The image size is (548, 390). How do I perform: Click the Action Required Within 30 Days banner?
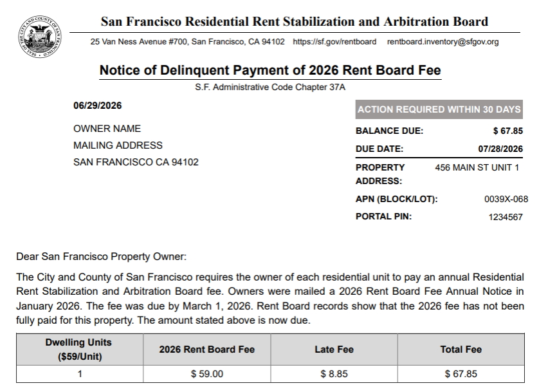point(439,109)
